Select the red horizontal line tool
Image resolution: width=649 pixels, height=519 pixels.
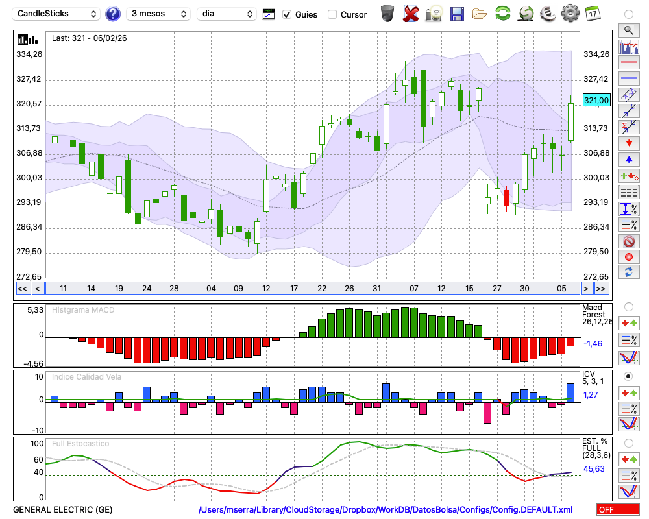(x=628, y=63)
